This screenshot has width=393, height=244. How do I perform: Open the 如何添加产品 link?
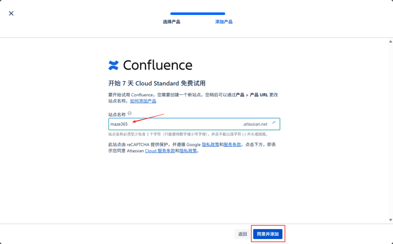pyautogui.click(x=143, y=101)
